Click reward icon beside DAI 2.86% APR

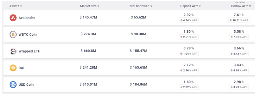[x=181, y=71]
